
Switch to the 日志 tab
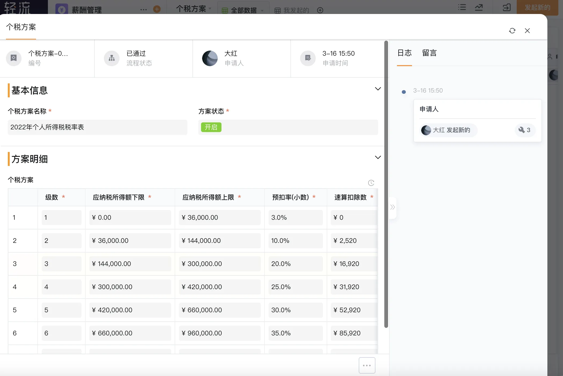(x=404, y=53)
